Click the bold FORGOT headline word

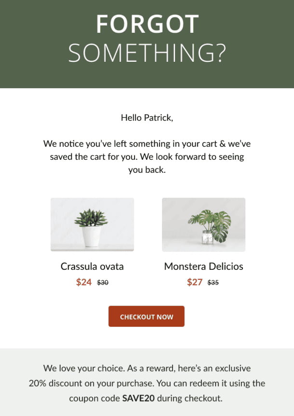(147, 24)
